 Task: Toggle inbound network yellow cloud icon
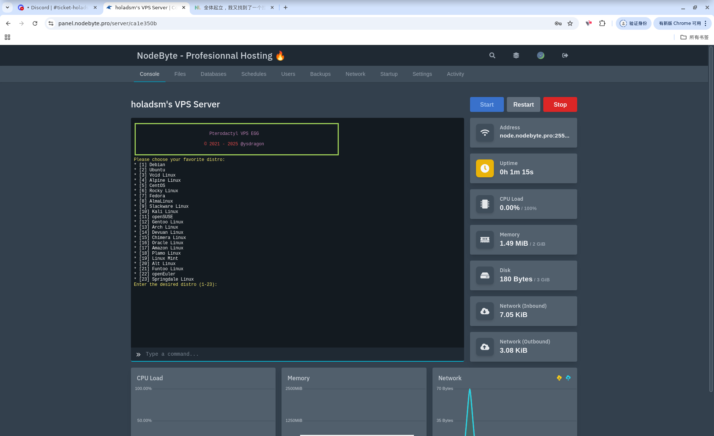(559, 378)
